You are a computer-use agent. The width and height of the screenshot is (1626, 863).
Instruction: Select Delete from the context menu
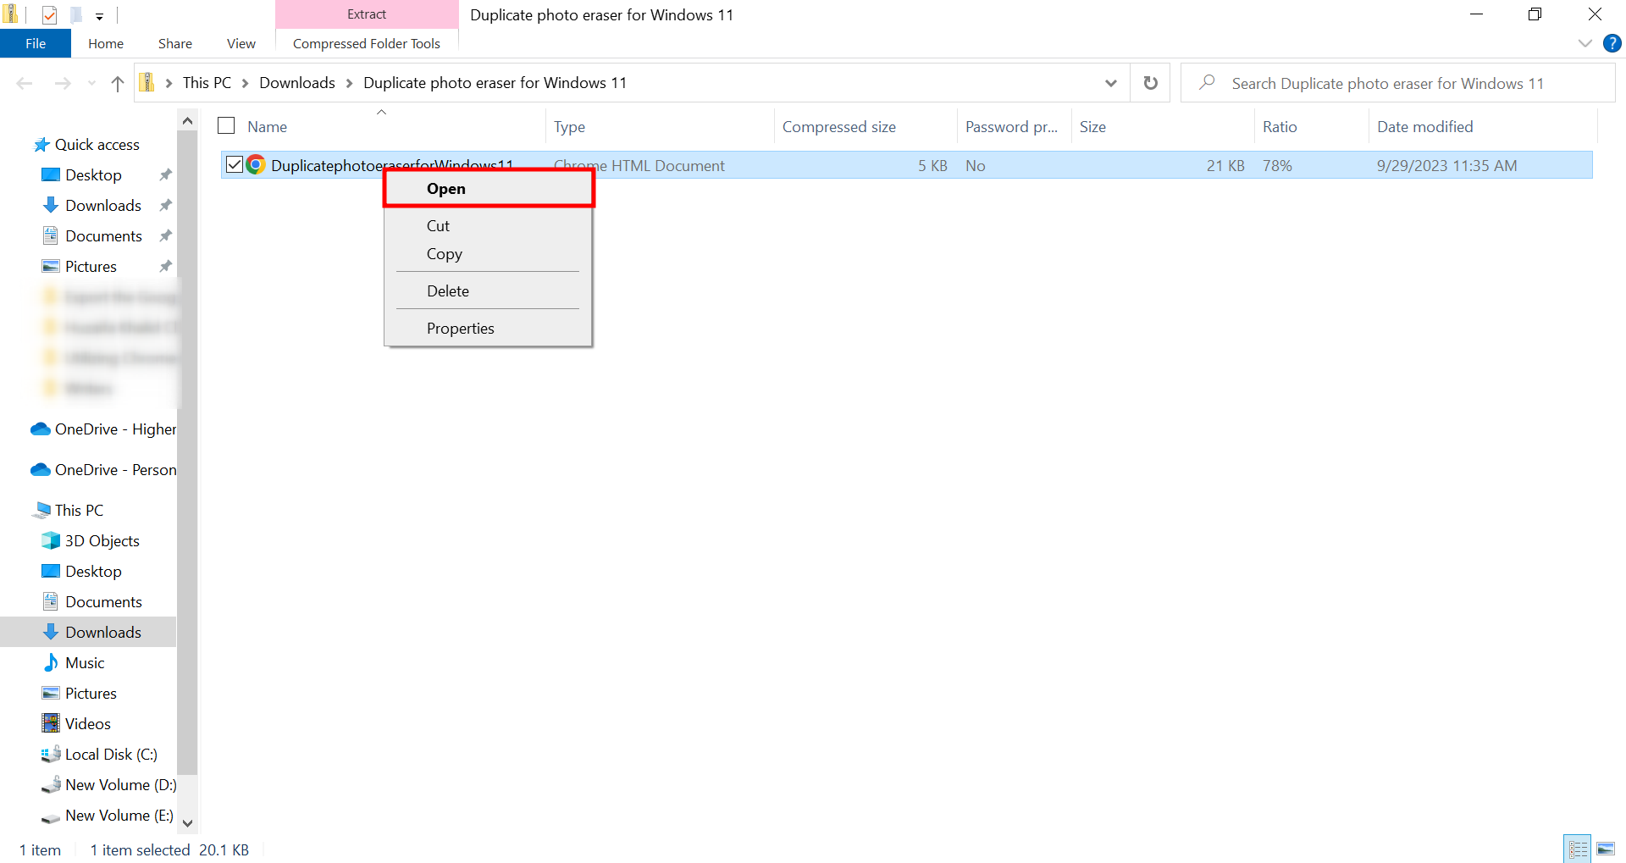click(x=448, y=290)
